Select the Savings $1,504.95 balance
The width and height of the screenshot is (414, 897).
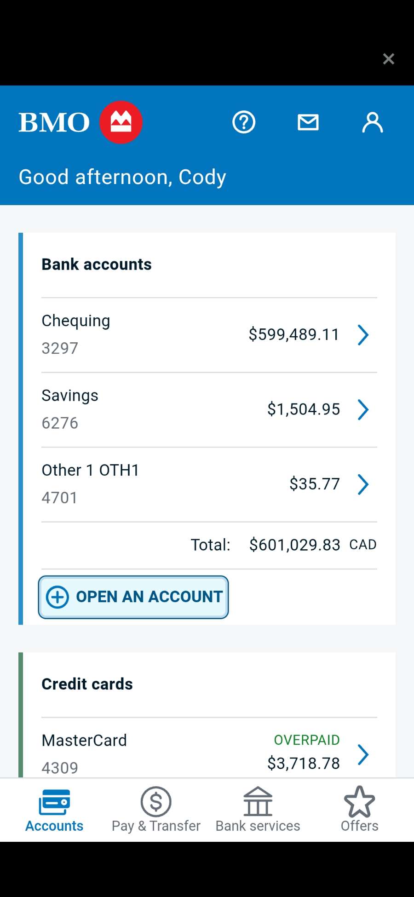(x=304, y=409)
